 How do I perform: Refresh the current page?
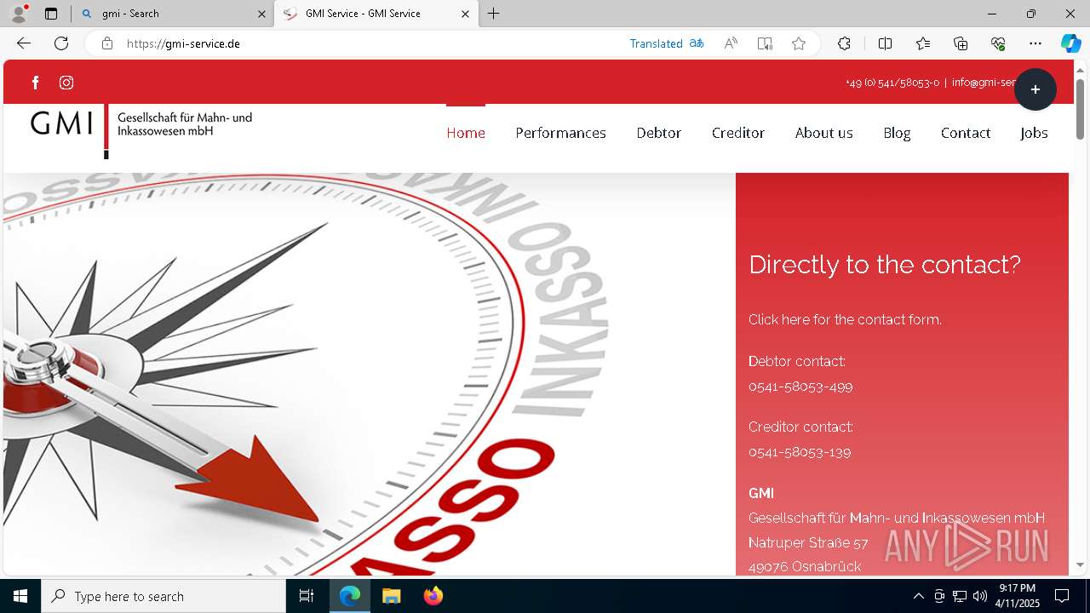tap(61, 43)
